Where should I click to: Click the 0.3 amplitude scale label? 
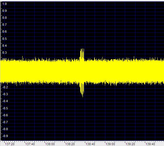[x=5, y=53]
